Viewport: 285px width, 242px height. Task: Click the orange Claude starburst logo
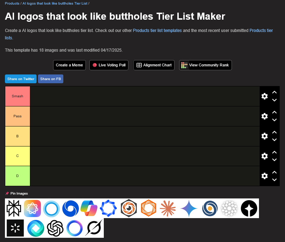click(168, 208)
